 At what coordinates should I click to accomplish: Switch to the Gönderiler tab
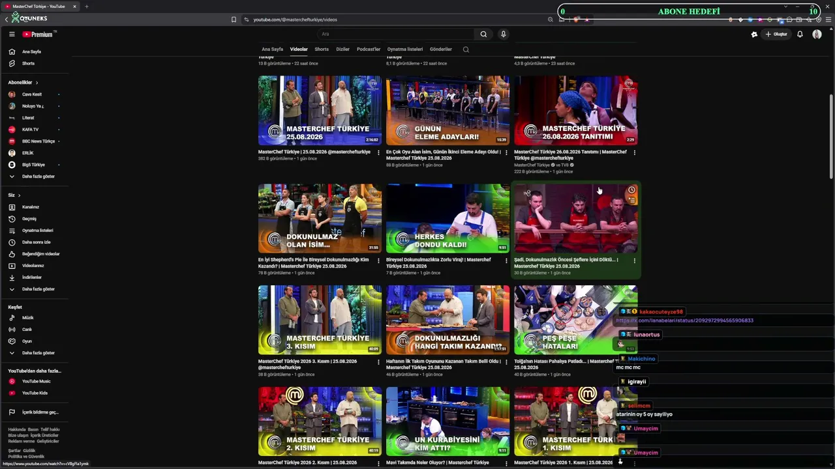point(441,50)
